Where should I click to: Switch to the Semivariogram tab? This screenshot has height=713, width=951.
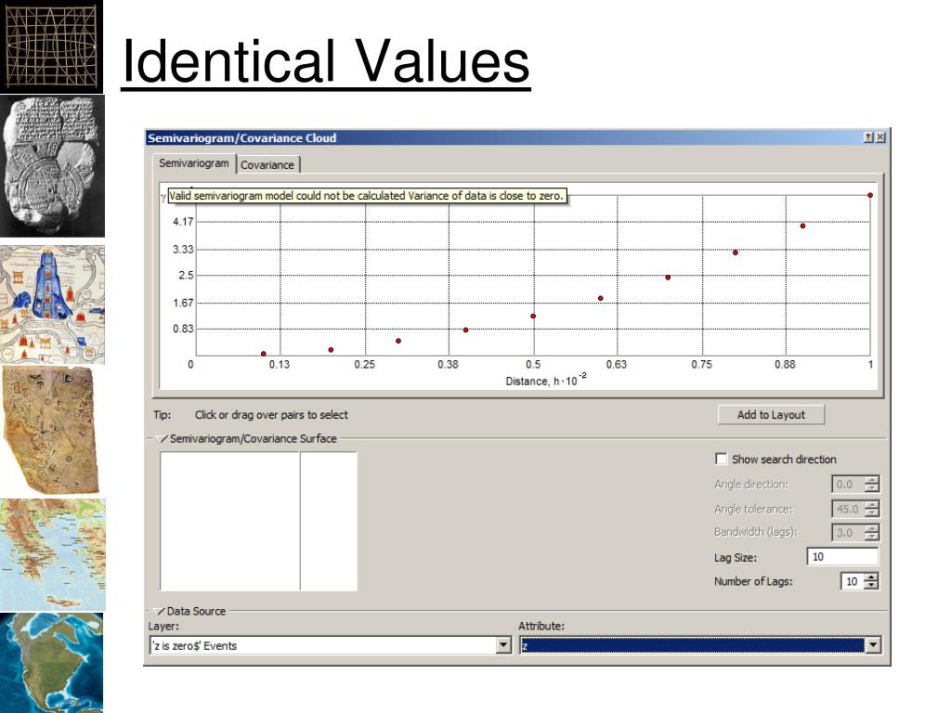pyautogui.click(x=193, y=163)
